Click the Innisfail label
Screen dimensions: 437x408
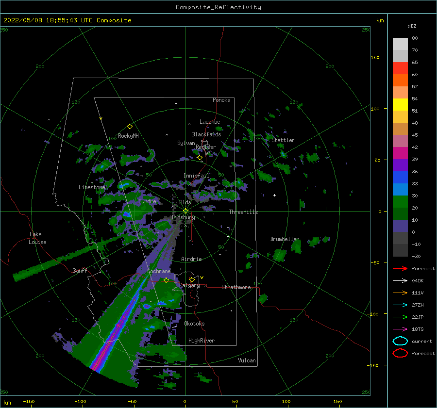tap(196, 176)
